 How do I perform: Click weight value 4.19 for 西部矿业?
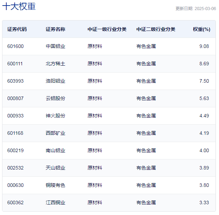[x=204, y=133]
